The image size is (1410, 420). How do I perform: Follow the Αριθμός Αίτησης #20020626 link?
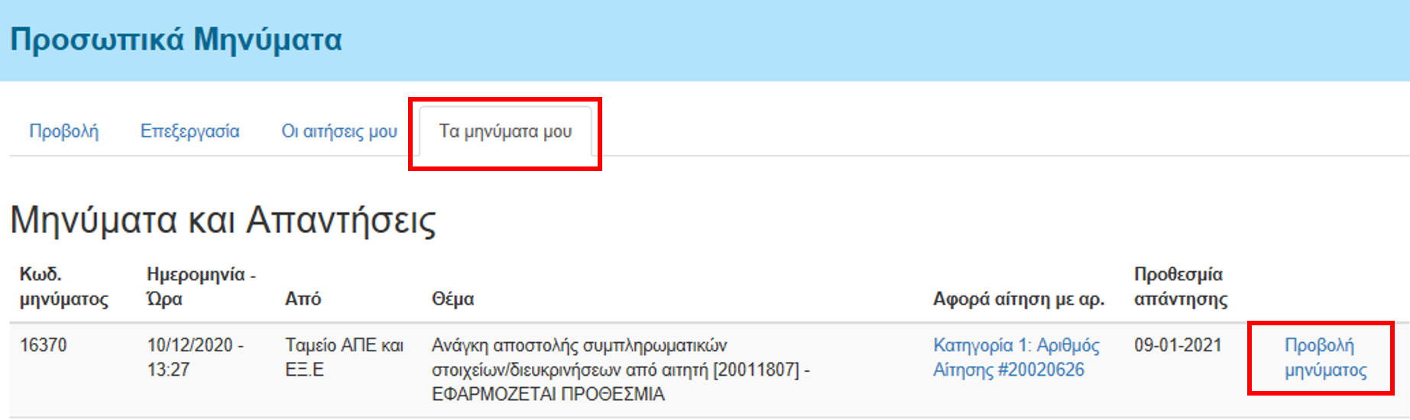tap(1016, 357)
